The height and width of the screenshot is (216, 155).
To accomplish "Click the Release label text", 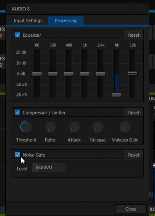I will click(98, 140).
